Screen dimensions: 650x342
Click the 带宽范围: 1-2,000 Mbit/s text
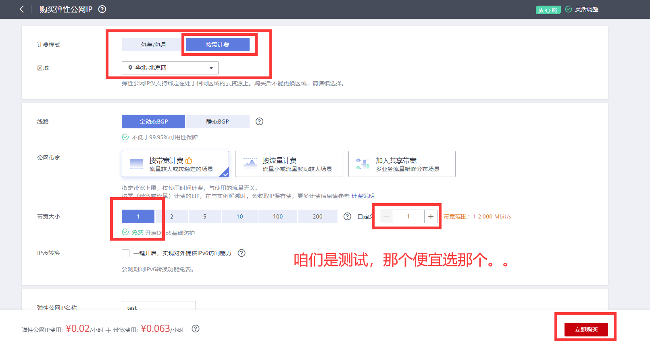477,216
